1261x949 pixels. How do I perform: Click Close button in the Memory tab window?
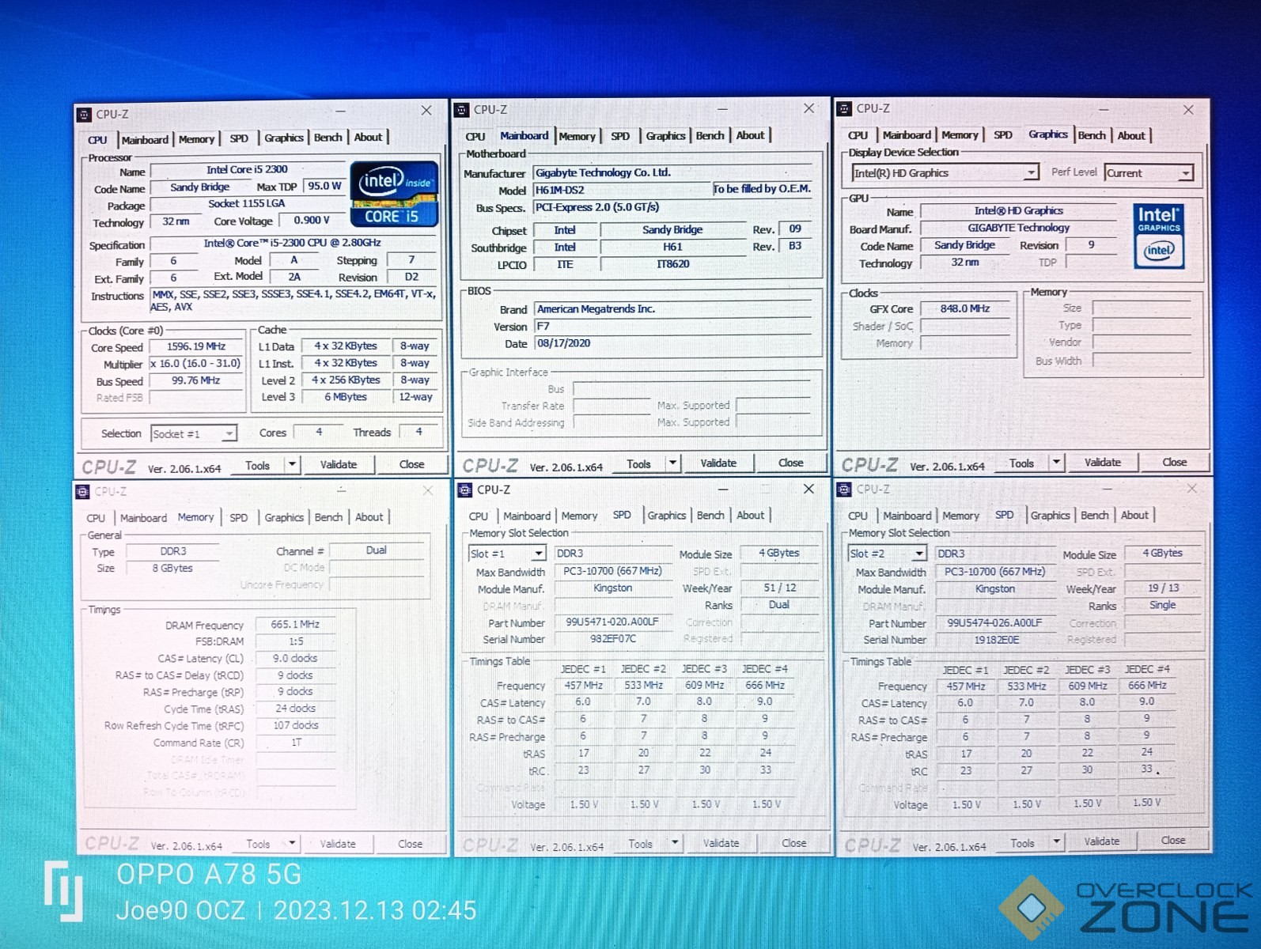(410, 844)
